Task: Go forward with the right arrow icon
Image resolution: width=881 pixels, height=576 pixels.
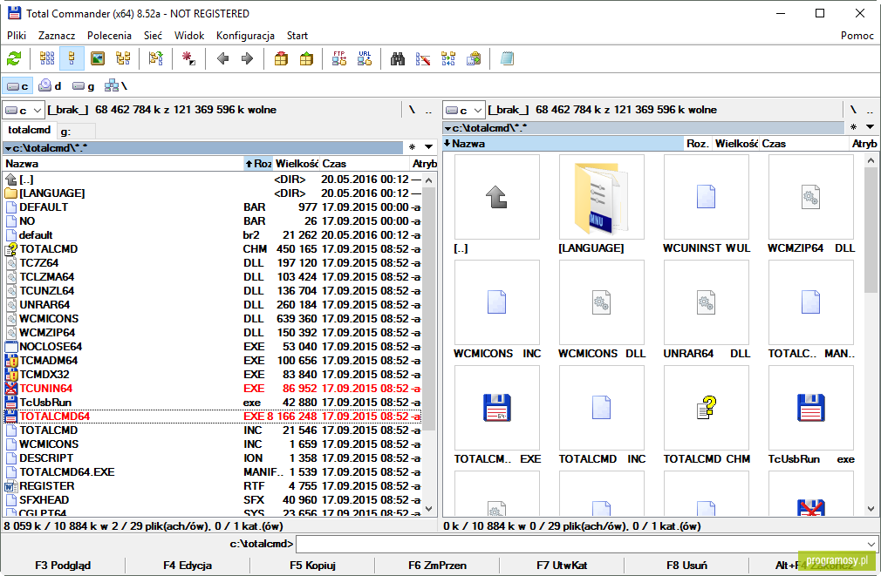Action: tap(247, 58)
